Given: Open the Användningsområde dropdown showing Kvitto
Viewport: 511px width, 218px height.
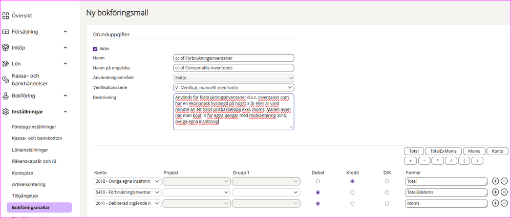Looking at the screenshot, I should 233,78.
